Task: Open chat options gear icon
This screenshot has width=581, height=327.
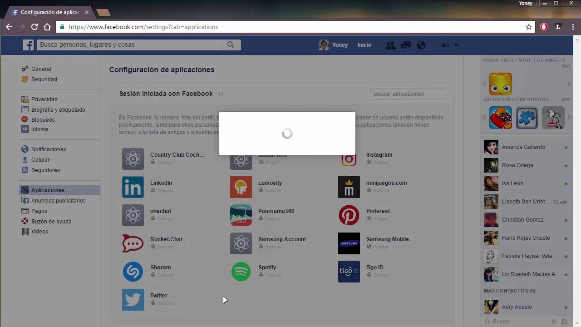Action: point(554,322)
